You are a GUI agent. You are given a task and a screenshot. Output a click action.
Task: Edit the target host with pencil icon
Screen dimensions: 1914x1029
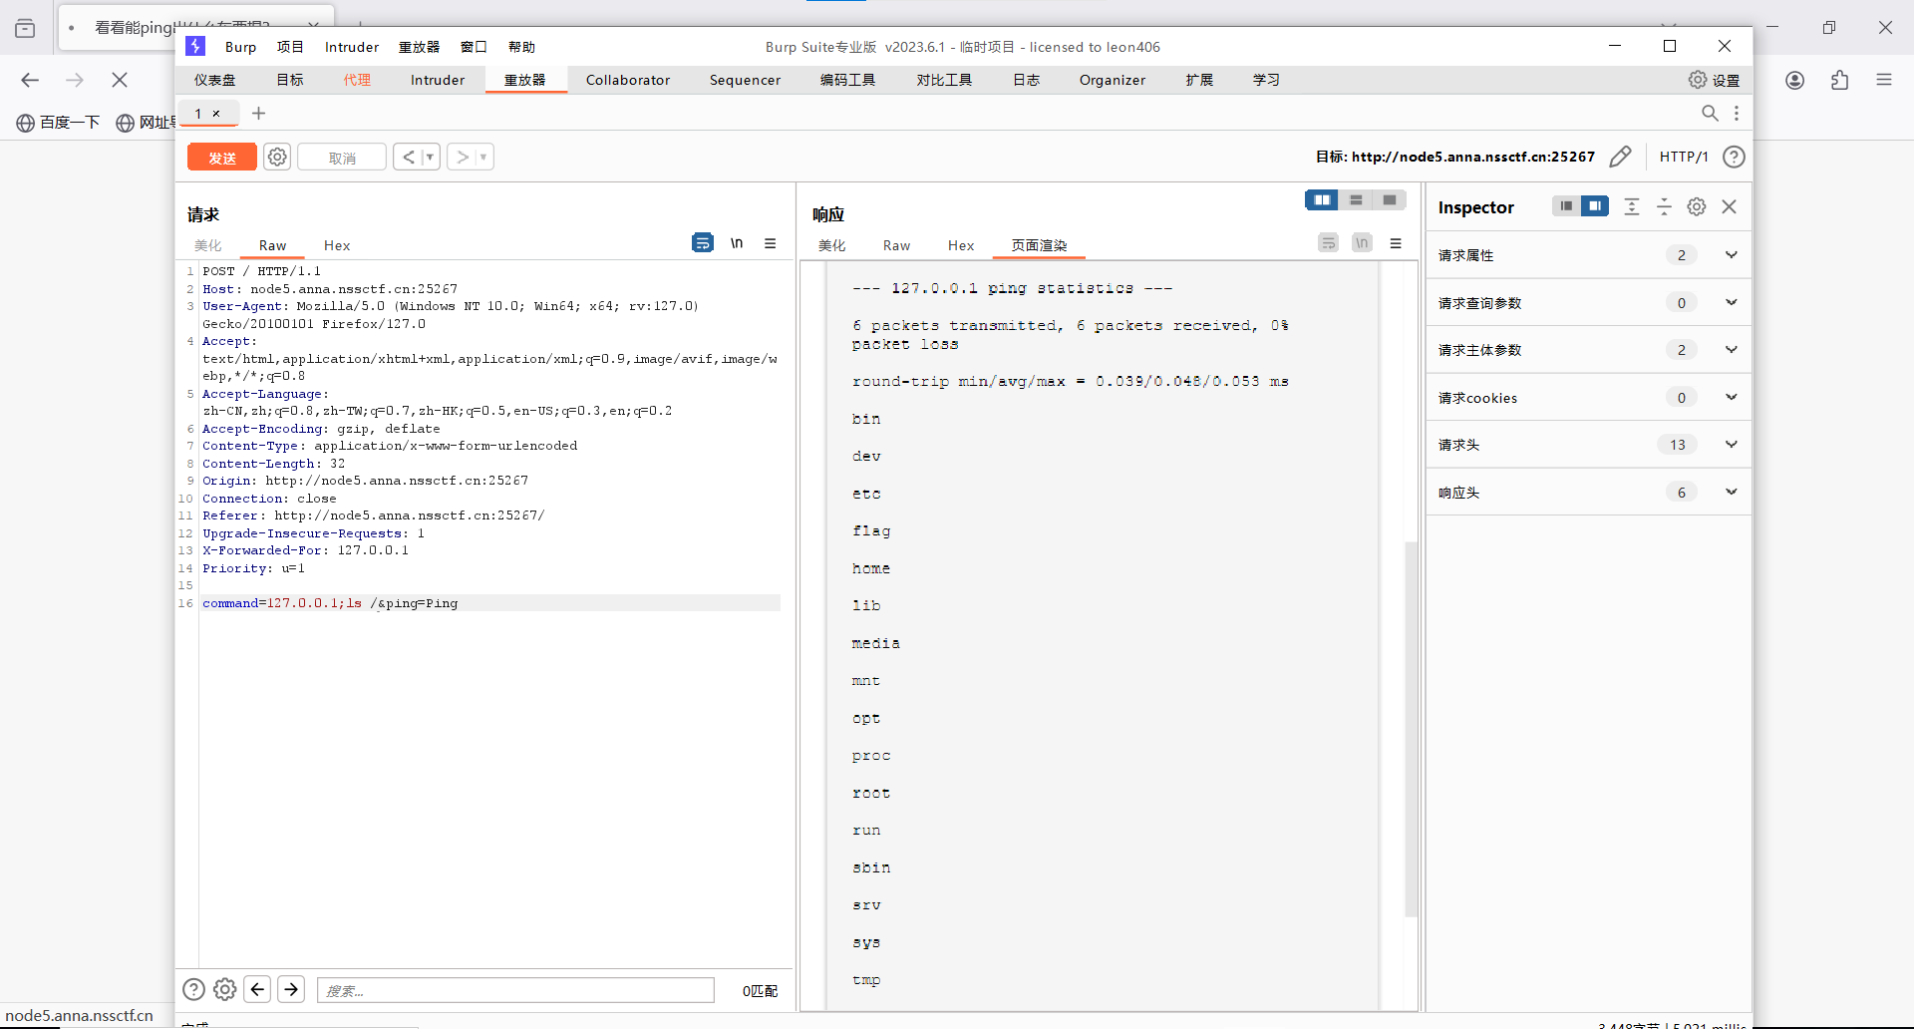tap(1620, 157)
